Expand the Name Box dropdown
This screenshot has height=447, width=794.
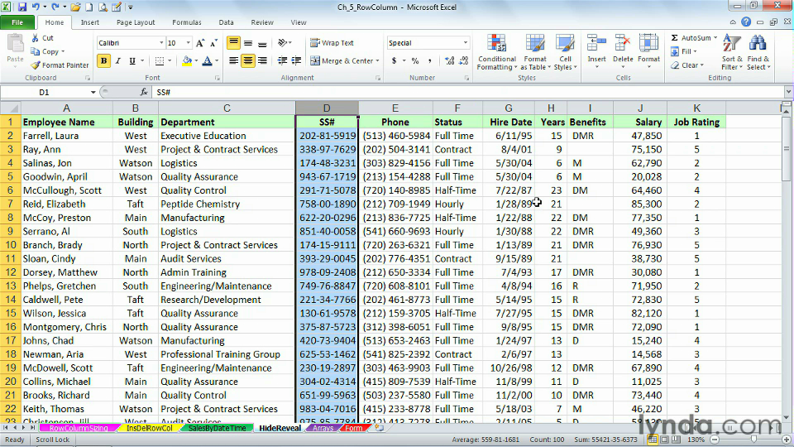(x=93, y=92)
